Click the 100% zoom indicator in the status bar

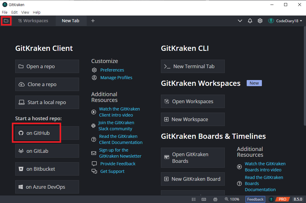tap(232, 199)
